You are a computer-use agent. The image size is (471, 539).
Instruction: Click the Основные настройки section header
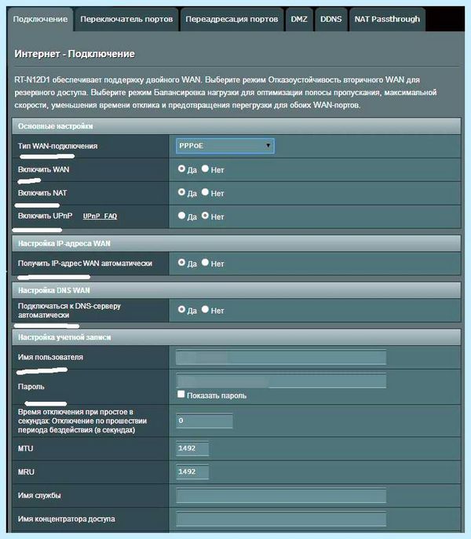(236, 126)
